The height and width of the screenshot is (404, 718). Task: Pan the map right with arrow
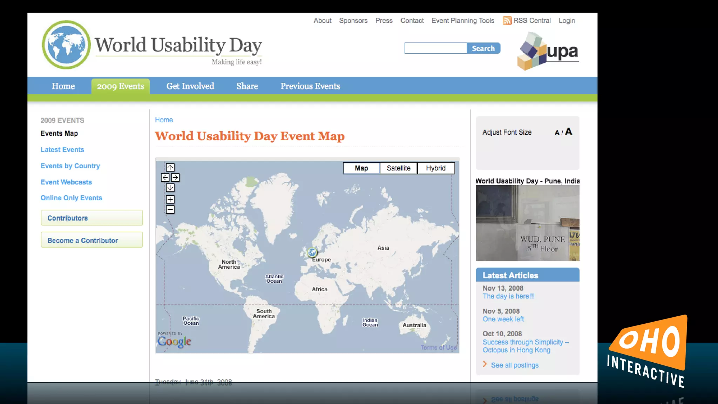175,177
